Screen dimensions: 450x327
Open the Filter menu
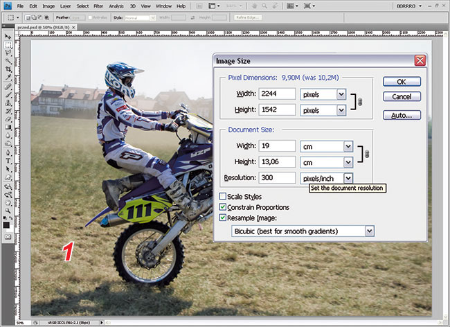coord(98,6)
